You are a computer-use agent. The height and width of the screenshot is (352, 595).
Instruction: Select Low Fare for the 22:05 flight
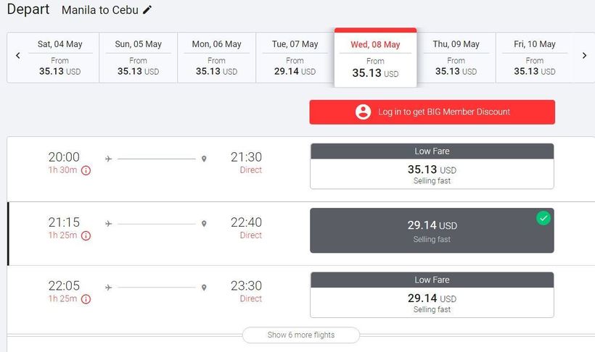pos(432,294)
